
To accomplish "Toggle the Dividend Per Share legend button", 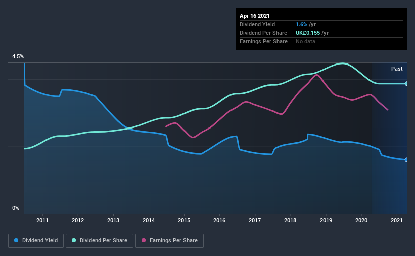I will click(100, 241).
